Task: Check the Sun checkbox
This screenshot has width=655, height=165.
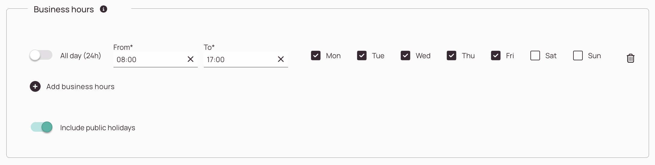Action: tap(578, 56)
